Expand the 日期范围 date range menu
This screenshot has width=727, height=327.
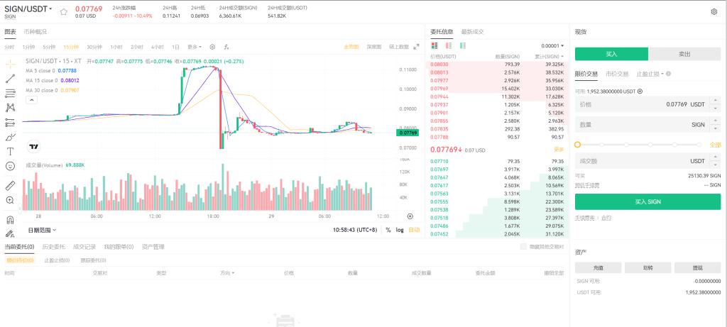point(42,230)
